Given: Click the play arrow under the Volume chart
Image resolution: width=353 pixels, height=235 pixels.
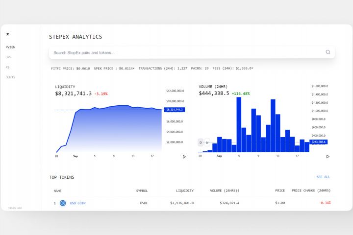Looking at the screenshot, I should click(x=328, y=157).
